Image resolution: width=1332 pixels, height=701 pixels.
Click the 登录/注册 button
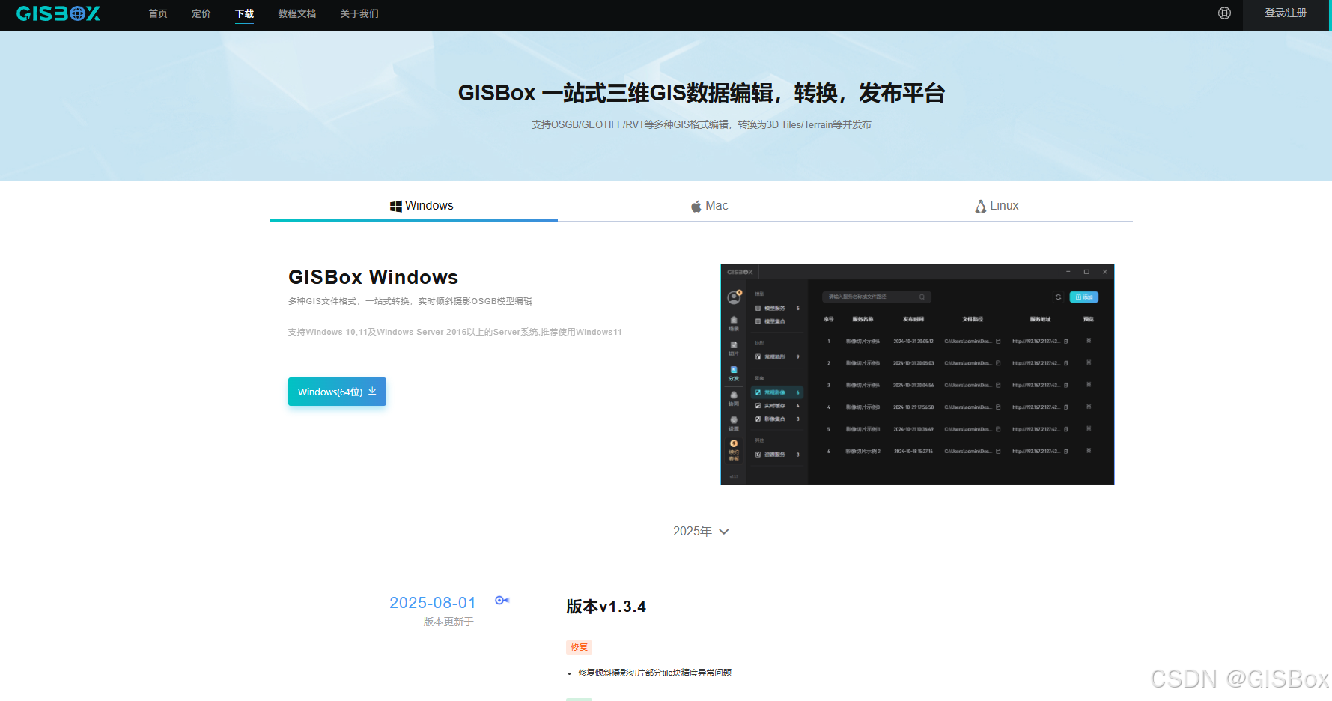point(1286,13)
